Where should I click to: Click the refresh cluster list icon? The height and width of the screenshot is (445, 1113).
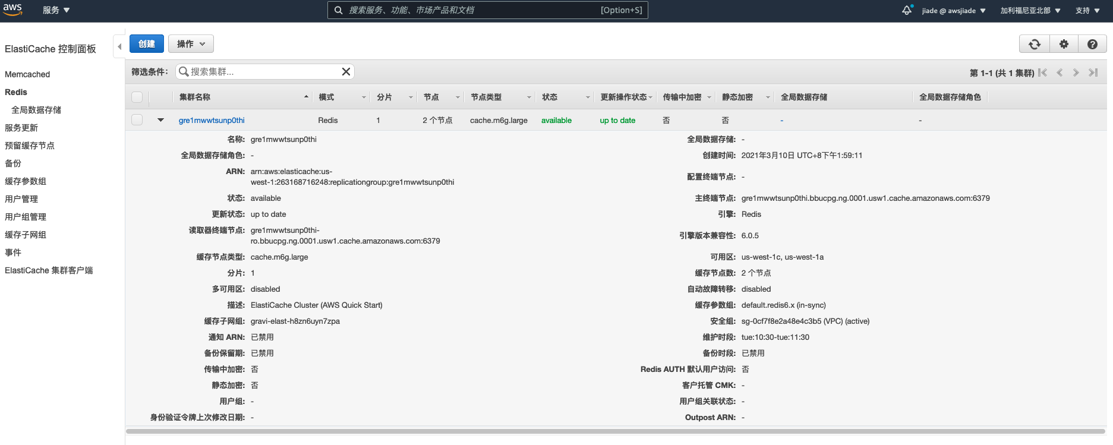click(x=1034, y=44)
